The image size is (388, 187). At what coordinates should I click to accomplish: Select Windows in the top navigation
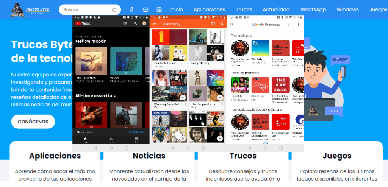click(347, 9)
